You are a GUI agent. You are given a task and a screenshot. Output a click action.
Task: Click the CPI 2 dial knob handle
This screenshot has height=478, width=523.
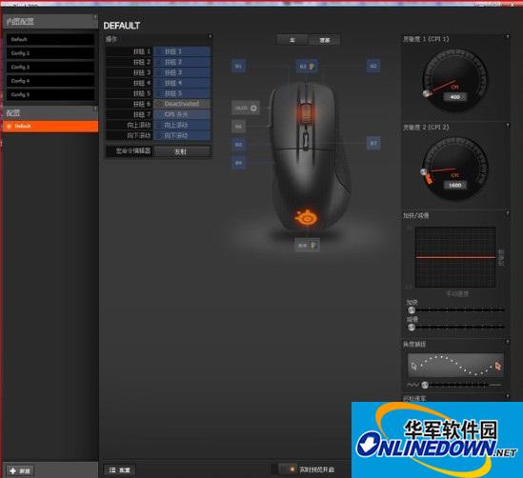[x=424, y=172]
